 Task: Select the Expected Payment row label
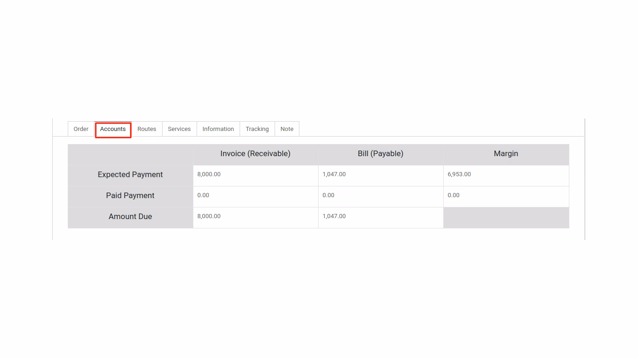pos(130,175)
